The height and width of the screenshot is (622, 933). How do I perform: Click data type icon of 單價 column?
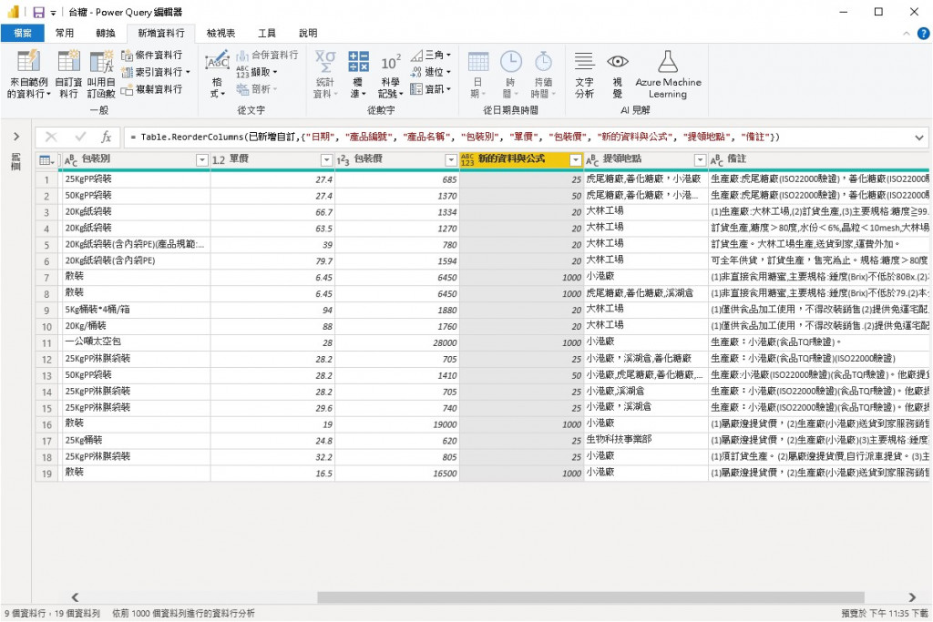pyautogui.click(x=219, y=160)
